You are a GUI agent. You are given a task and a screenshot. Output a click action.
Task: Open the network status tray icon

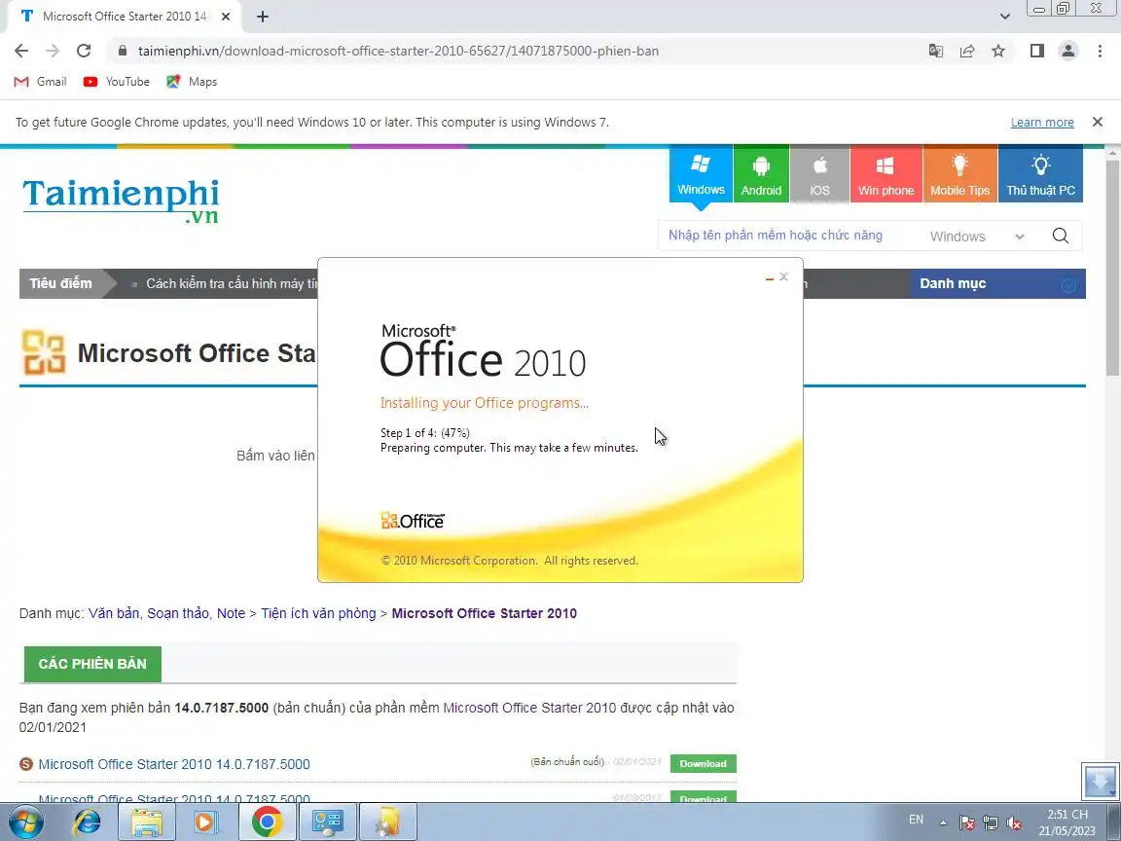pyautogui.click(x=991, y=823)
